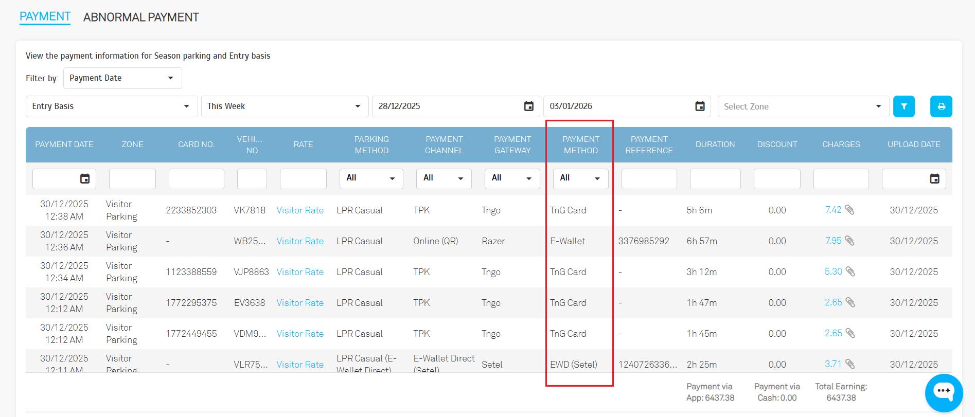Expand the Parking Method All filter
975x417 pixels.
[371, 178]
